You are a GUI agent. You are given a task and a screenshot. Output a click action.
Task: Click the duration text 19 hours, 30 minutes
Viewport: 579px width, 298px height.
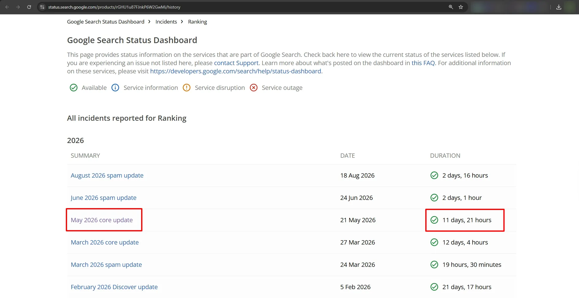[x=472, y=265]
